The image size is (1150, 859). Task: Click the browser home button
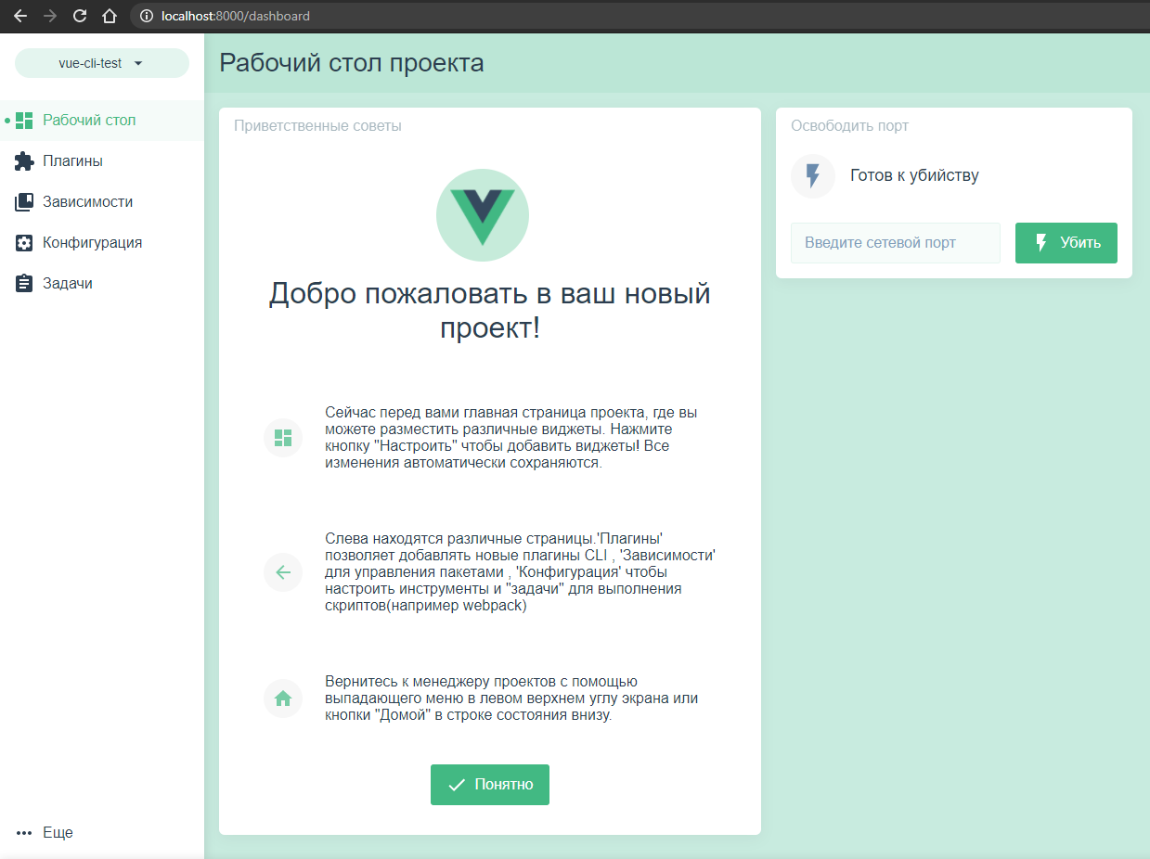pos(110,16)
